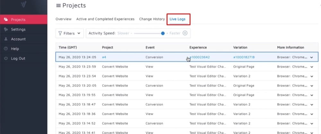Go to Account in the sidebar
Image resolution: width=321 pixels, height=134 pixels.
click(x=23, y=39)
